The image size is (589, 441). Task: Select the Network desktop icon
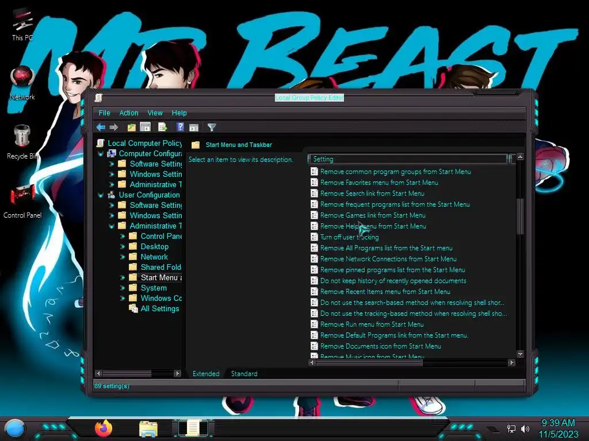(22, 83)
